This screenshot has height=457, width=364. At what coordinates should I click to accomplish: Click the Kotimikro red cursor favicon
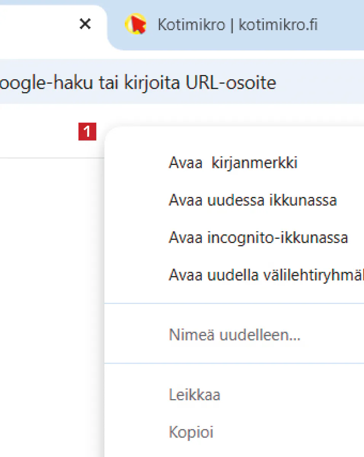tap(135, 25)
